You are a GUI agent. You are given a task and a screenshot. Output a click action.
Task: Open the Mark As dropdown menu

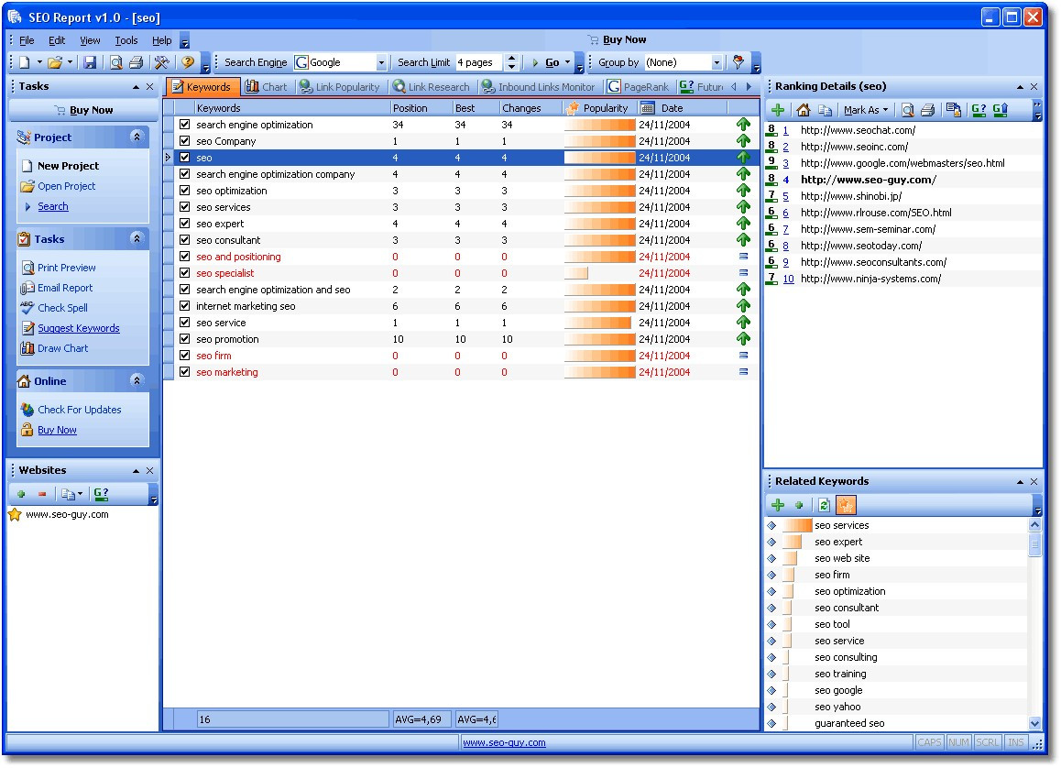[x=866, y=110]
